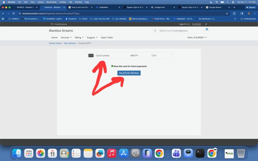Image resolution: width=258 pixels, height=161 pixels.
Task: Open the Chrome extensions puzzle icon
Action: tap(234, 14)
